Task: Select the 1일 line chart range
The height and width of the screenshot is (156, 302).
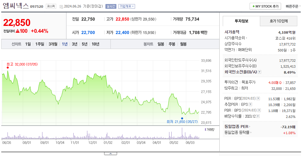Action: 28,44
